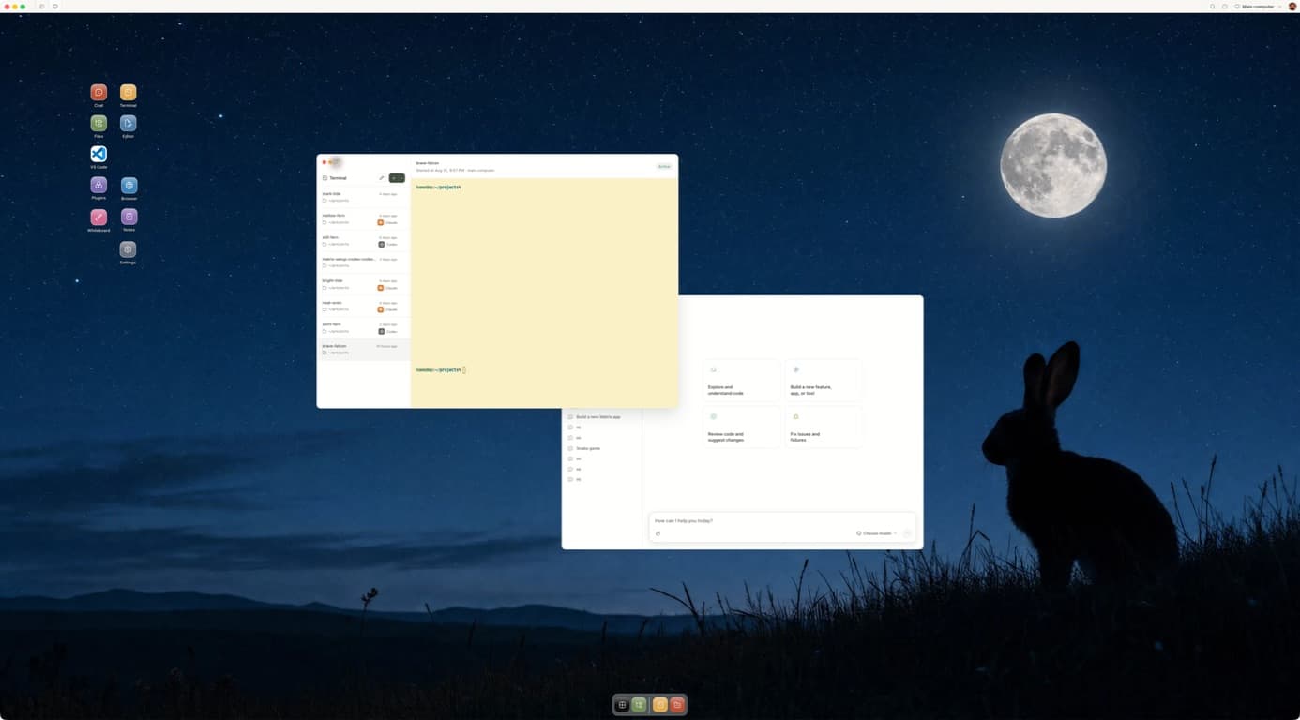Image resolution: width=1300 pixels, height=720 pixels.
Task: Click the user avatar in the top bar
Action: pyautogui.click(x=1292, y=7)
